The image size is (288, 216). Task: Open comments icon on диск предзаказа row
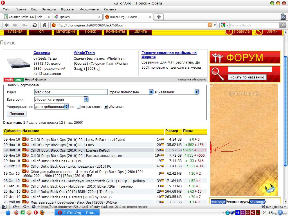point(162,166)
